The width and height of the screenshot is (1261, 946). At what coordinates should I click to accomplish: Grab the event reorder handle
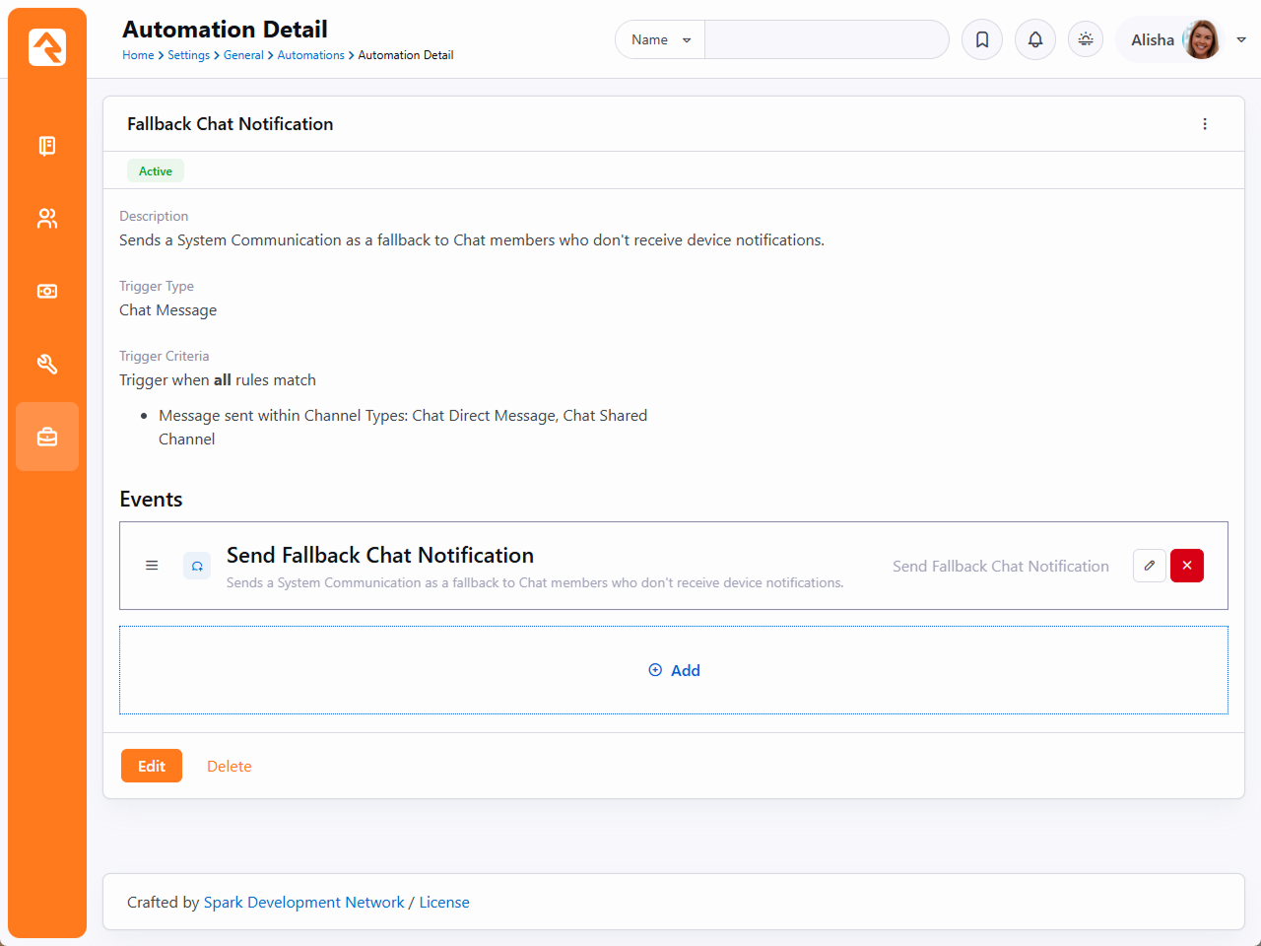point(152,566)
